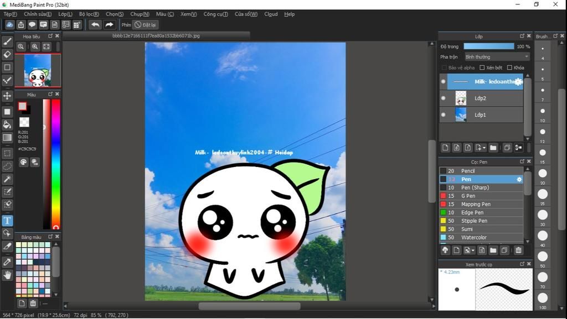Open the Công cụ(T) menu
The image size is (567, 319).
pos(215,14)
